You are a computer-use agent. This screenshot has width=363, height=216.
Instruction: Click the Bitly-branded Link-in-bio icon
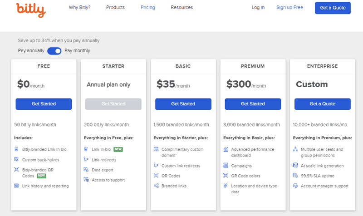tap(16, 149)
